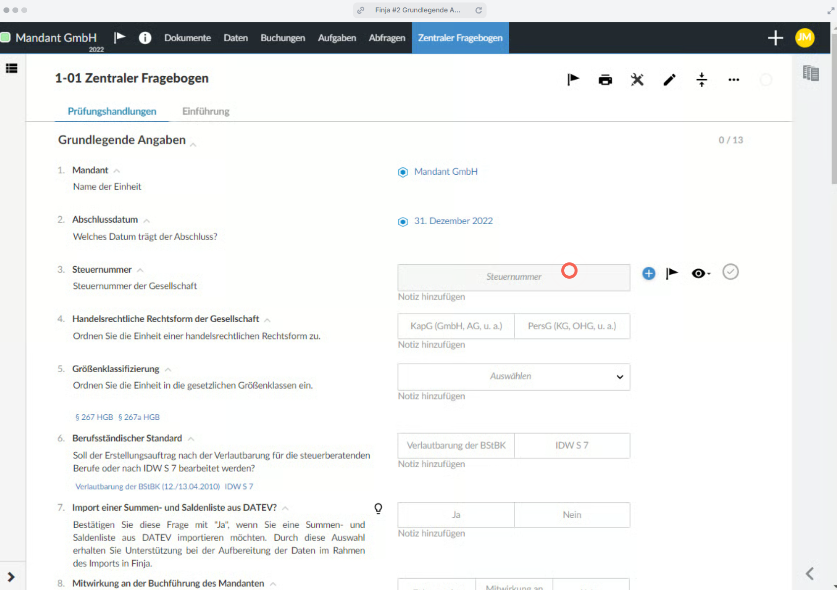Viewport: 837px width, 590px height.
Task: Open the tools wrench icon
Action: pos(637,80)
